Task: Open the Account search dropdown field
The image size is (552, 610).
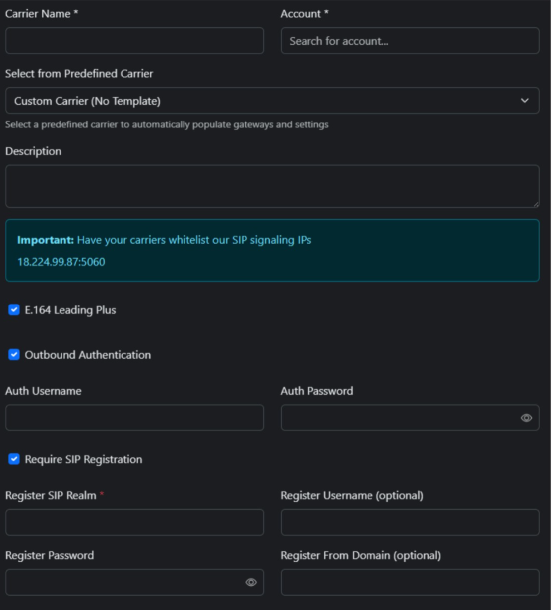Action: [409, 41]
